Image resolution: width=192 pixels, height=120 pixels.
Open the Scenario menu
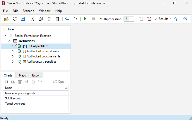point(28,11)
